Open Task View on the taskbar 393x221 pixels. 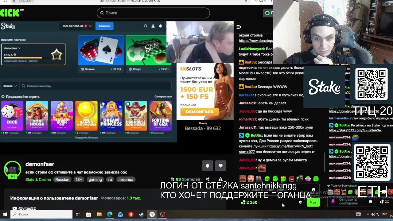tap(77, 214)
